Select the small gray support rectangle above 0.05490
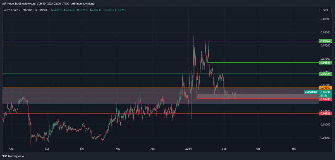Image resolution: width=335 pixels, height=160 pixels. (x=257, y=96)
